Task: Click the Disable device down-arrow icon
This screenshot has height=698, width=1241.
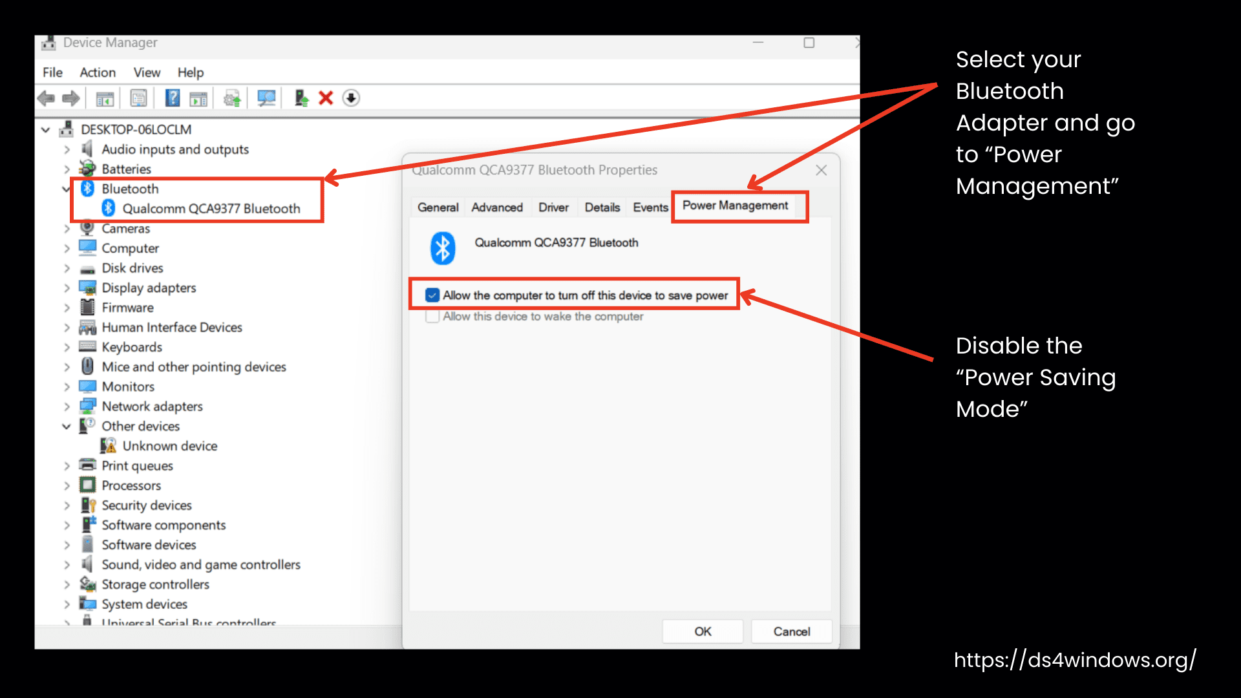Action: 351,98
